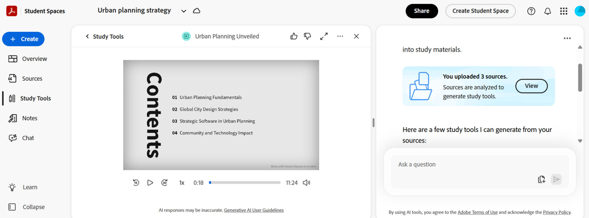The height and width of the screenshot is (218, 589).
Task: Click the thumbs up icon
Action: click(294, 36)
